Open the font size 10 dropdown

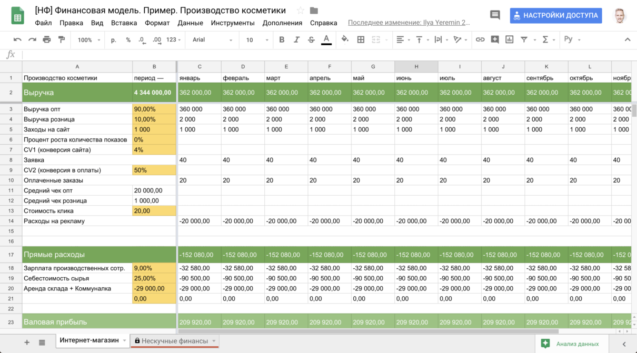coord(256,39)
